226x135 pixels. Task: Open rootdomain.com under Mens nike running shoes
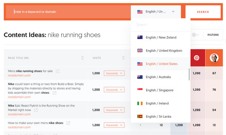click(x=19, y=76)
